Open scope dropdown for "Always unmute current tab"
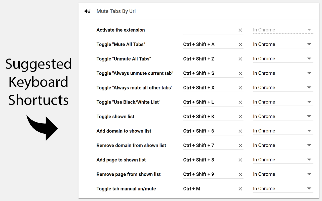This screenshot has height=201, width=322. [x=283, y=73]
